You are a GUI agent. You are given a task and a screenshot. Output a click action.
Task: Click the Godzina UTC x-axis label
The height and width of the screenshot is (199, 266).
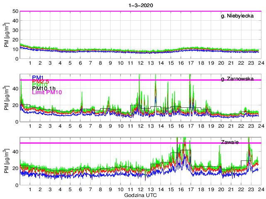click(x=140, y=195)
